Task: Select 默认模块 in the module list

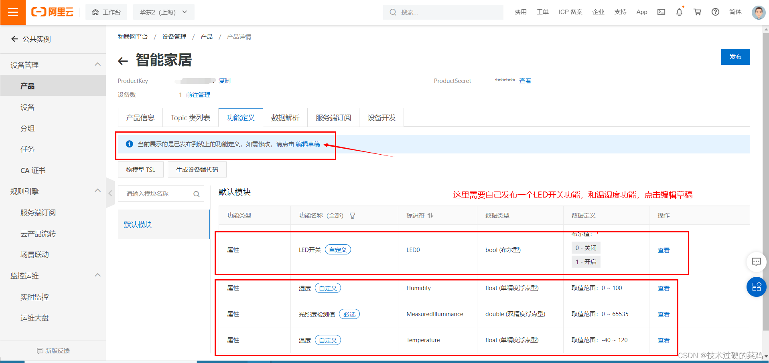Action: (x=138, y=225)
